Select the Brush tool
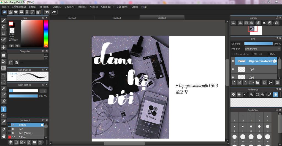The image size is (282, 146). (3, 20)
